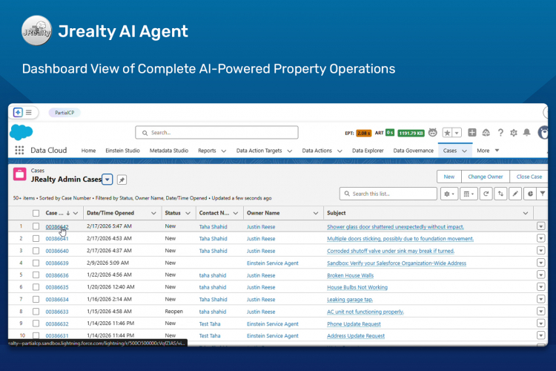Click the PartialCP sandbox pill

(x=64, y=113)
